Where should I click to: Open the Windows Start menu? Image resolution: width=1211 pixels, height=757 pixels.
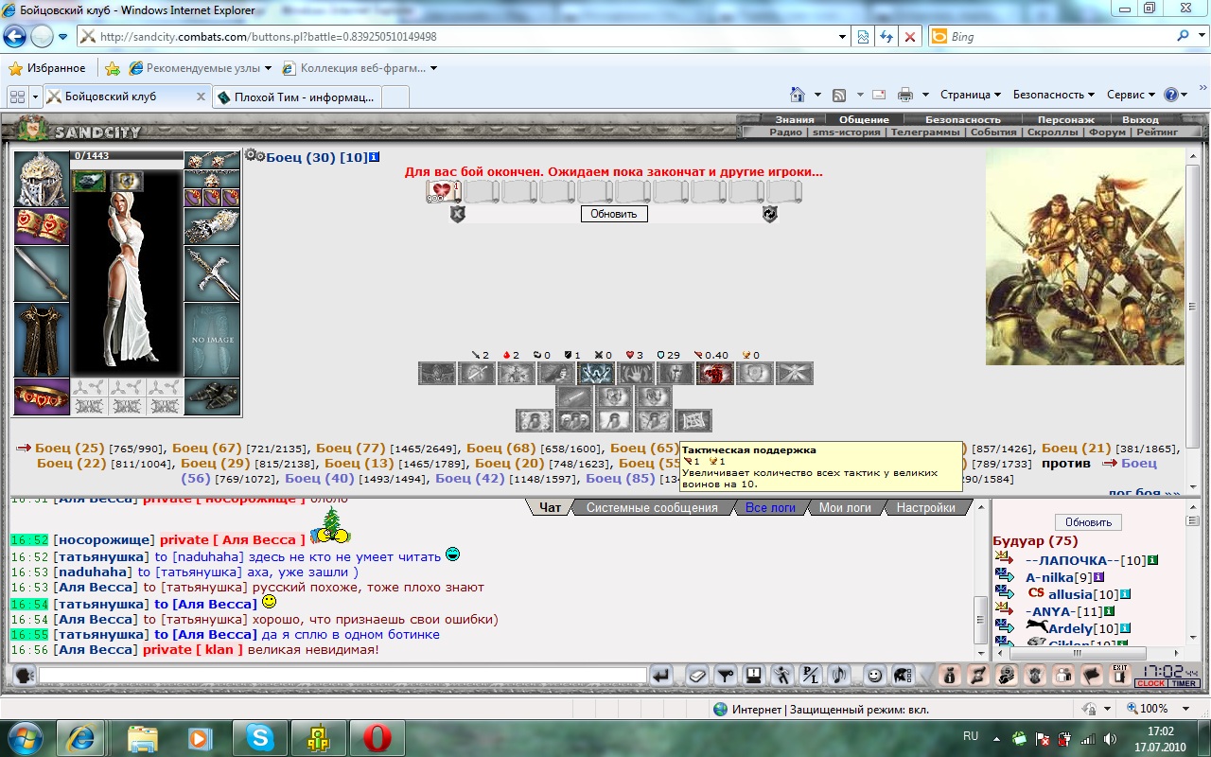[x=25, y=737]
